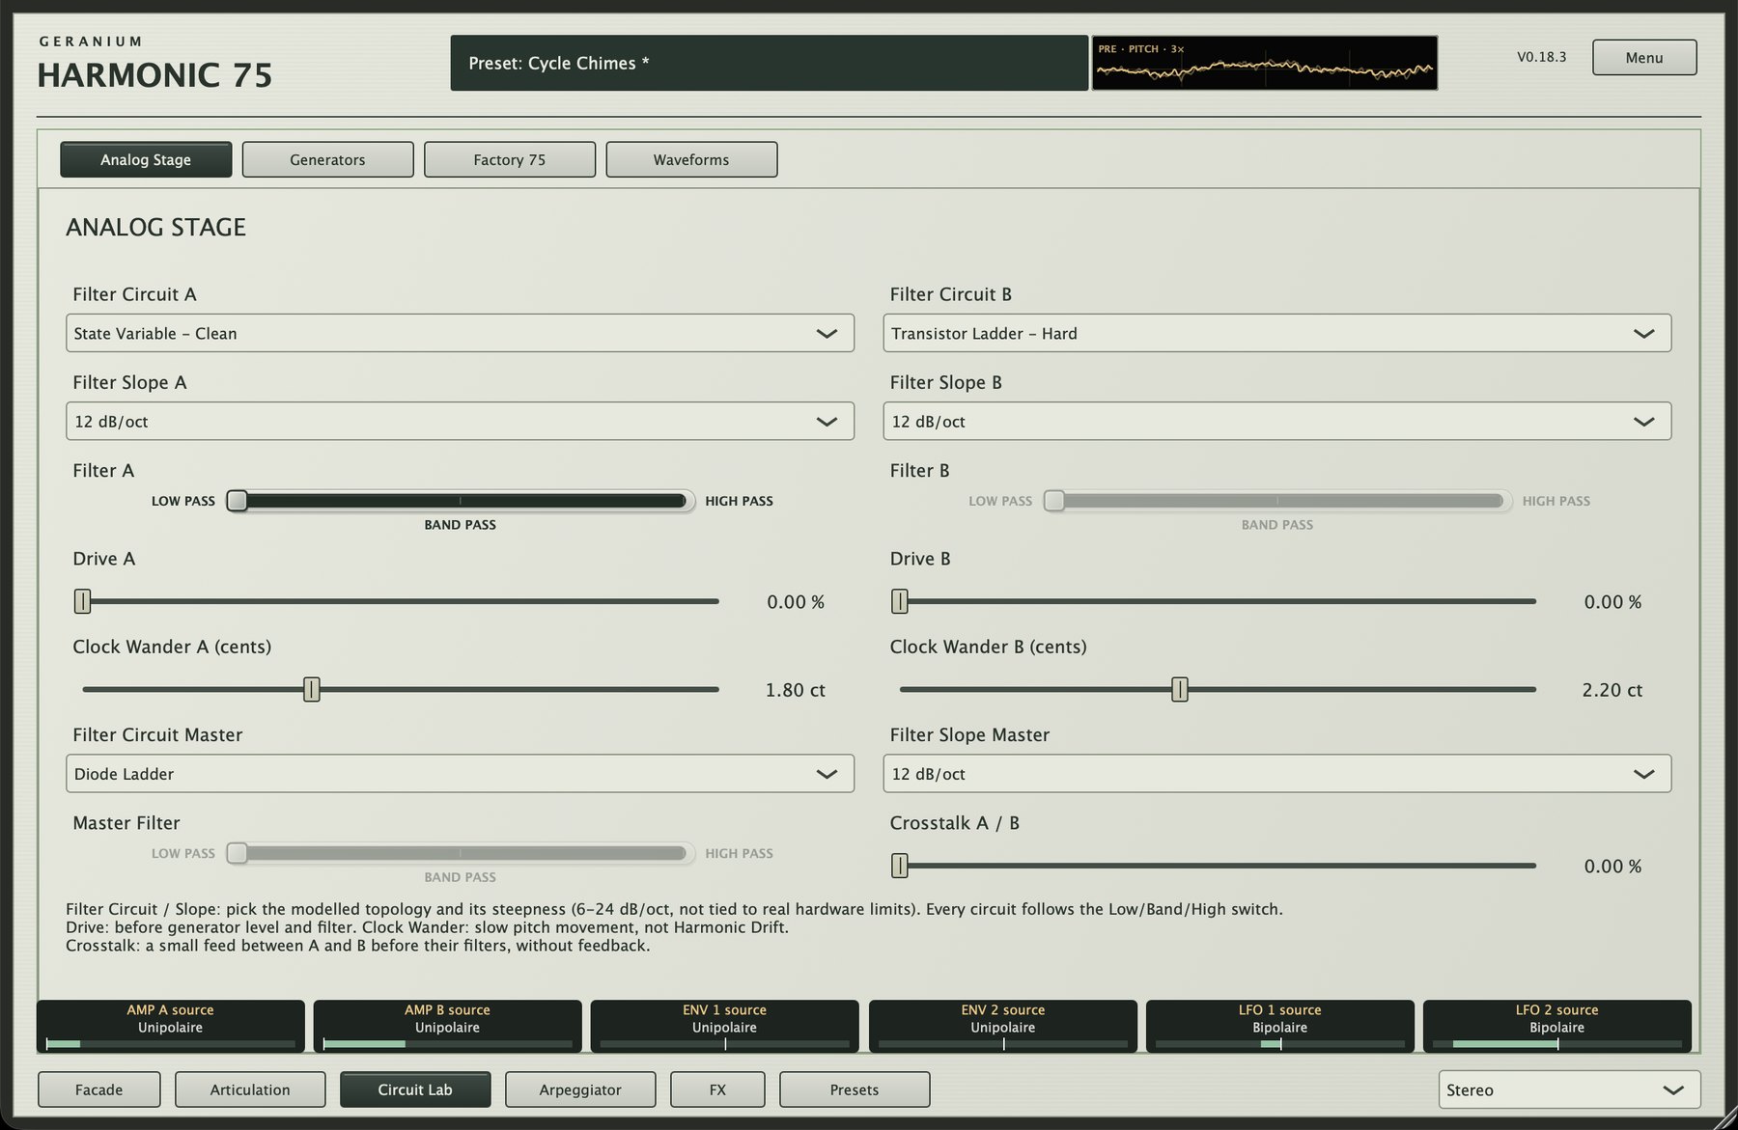Expand the Filter Circuit Master dropdown
This screenshot has height=1130, width=1738.
[460, 773]
